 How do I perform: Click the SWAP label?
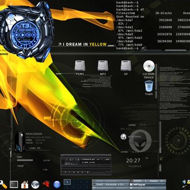coord(20,166)
